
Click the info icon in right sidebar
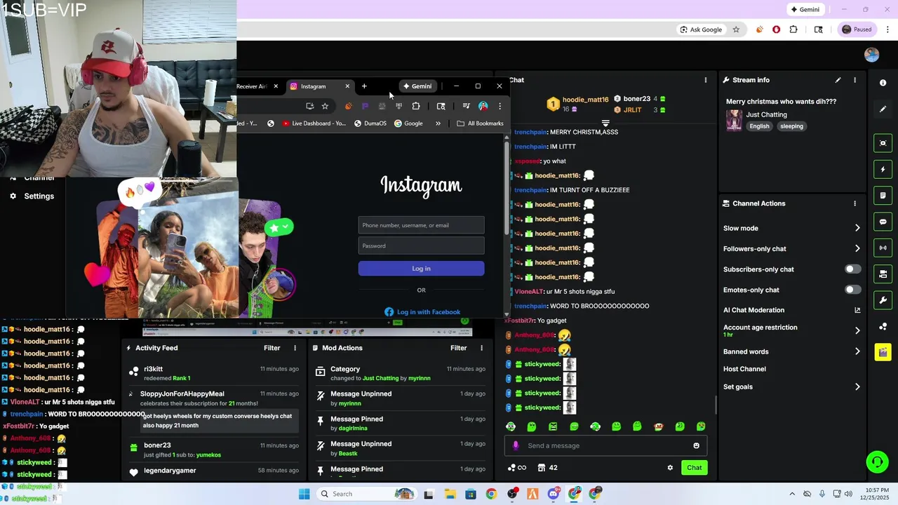pyautogui.click(x=883, y=83)
